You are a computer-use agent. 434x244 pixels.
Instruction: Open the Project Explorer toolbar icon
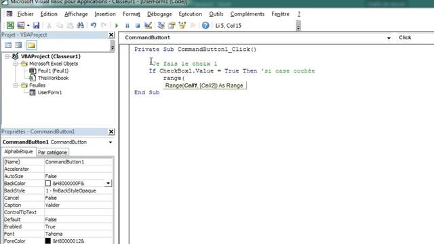click(x=161, y=26)
